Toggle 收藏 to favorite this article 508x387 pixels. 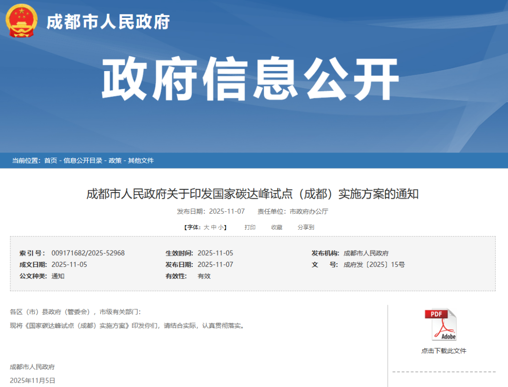tap(277, 227)
